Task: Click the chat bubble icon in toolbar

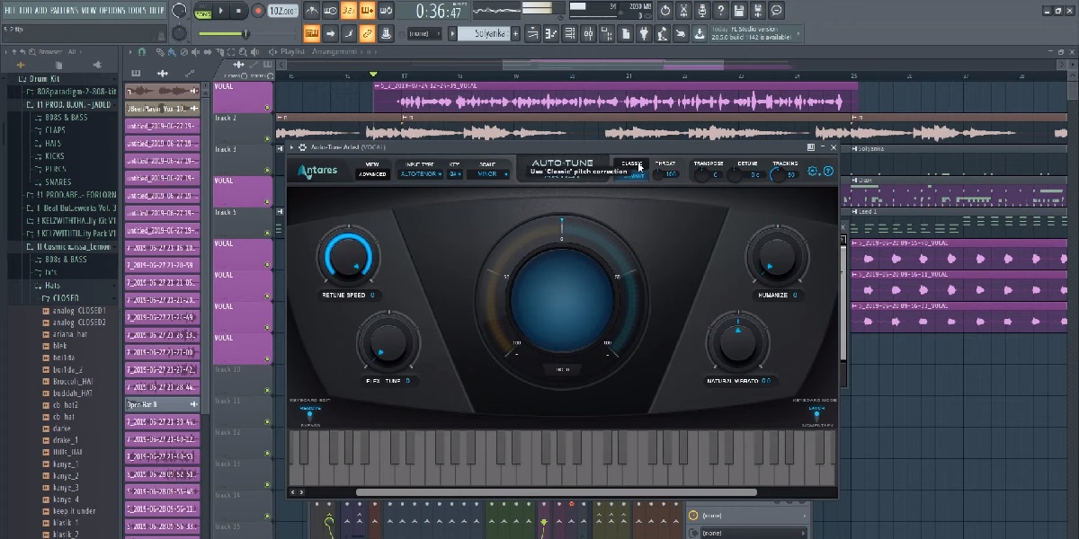Action: (x=777, y=11)
